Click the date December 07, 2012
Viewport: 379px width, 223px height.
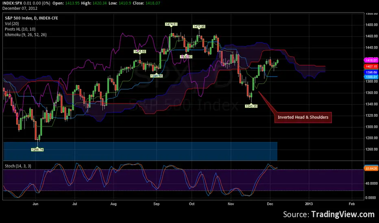[20, 9]
